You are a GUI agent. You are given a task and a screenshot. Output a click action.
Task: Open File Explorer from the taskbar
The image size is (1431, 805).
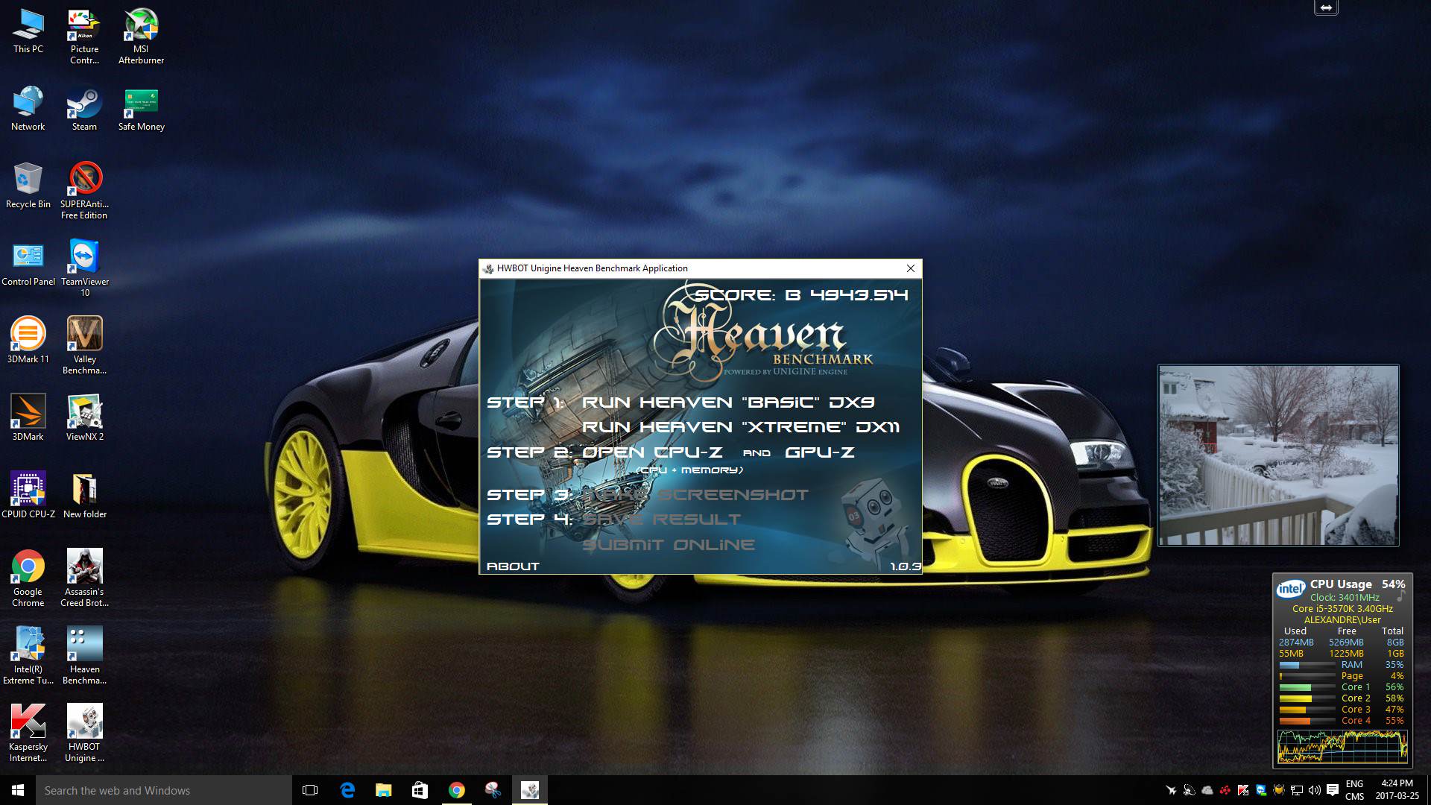[384, 790]
